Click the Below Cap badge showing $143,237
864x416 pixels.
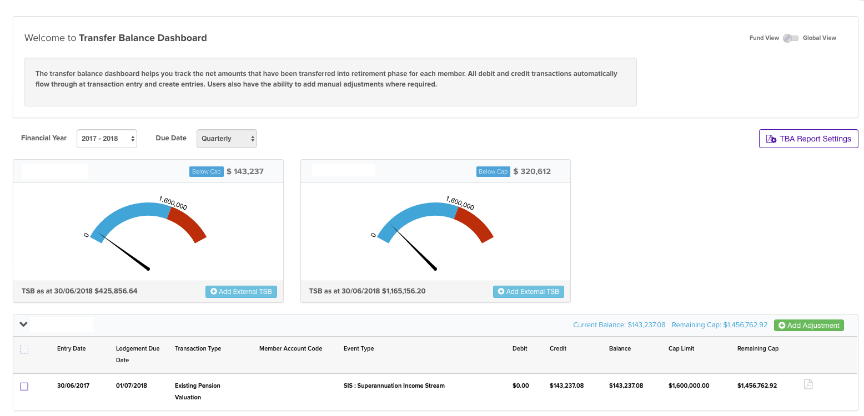click(x=207, y=172)
